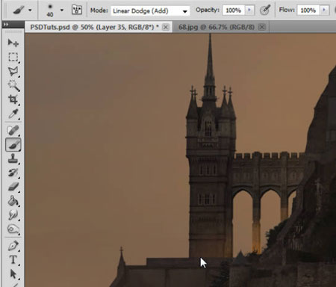The image size is (336, 287).
Task: Click the Flow percentage input field
Action: pos(308,10)
